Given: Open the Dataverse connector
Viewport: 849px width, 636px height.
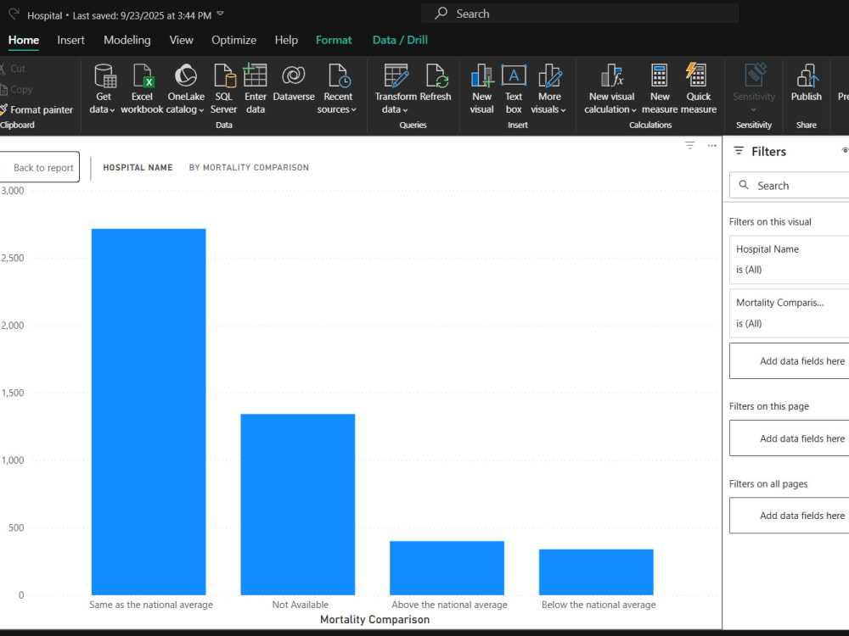Looking at the screenshot, I should 294,83.
